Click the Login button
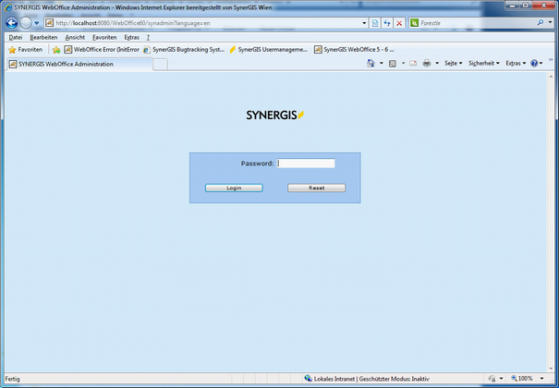559x388 pixels. pyautogui.click(x=234, y=188)
